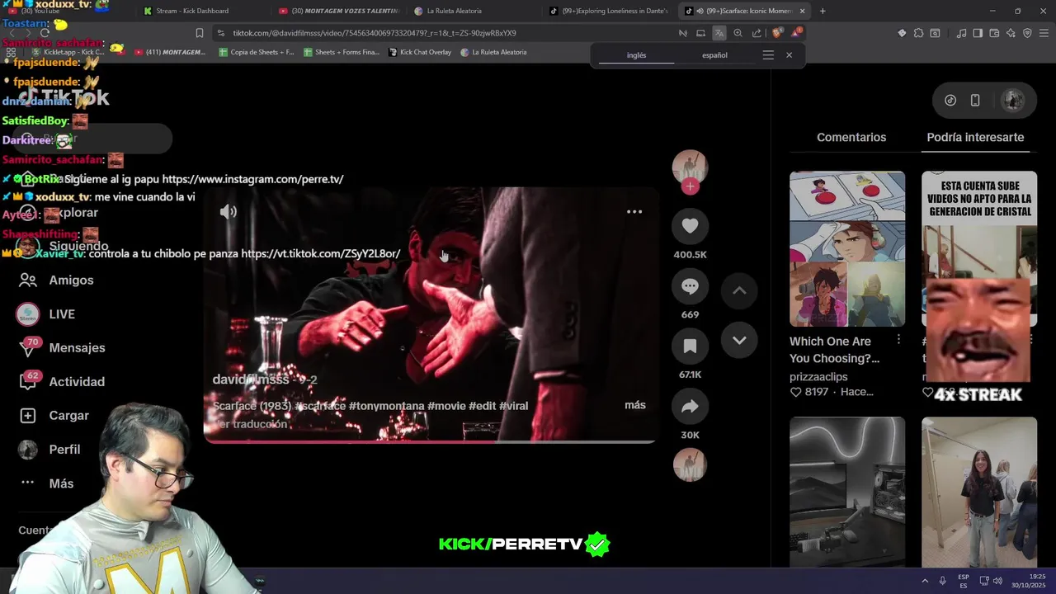Click 'Ver traducción' under the caption
Viewport: 1056px width, 594px height.
[x=250, y=424]
